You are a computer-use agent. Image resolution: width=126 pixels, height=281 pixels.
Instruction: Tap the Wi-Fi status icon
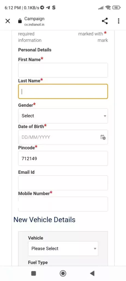[108, 7]
